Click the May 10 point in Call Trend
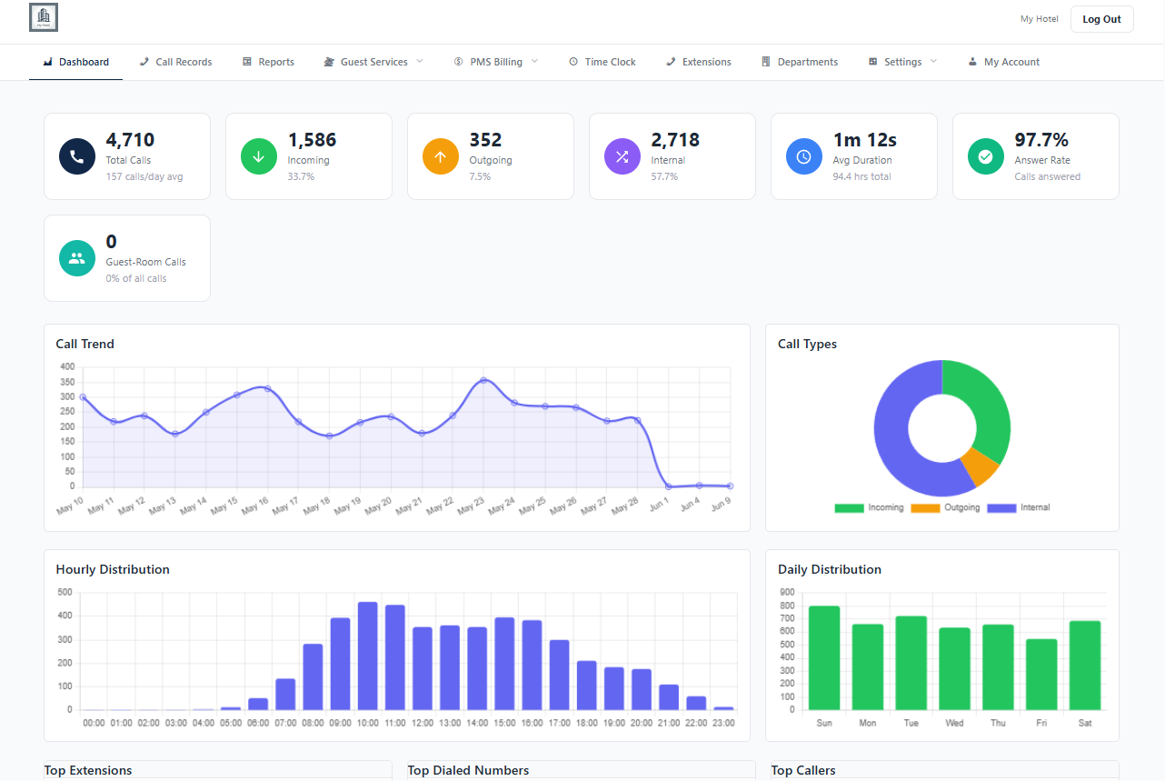The height and width of the screenshot is (781, 1165). pos(83,397)
